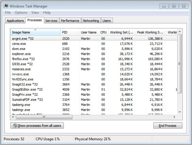
Task: Sort by Working Set column header
Action: (x=122, y=32)
